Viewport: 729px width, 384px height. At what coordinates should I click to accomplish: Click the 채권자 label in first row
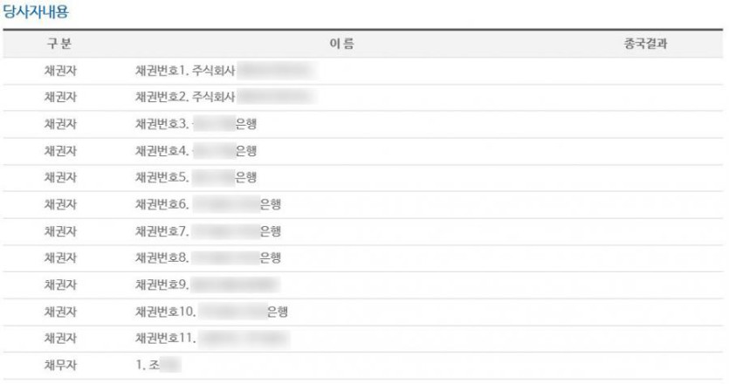pos(60,71)
